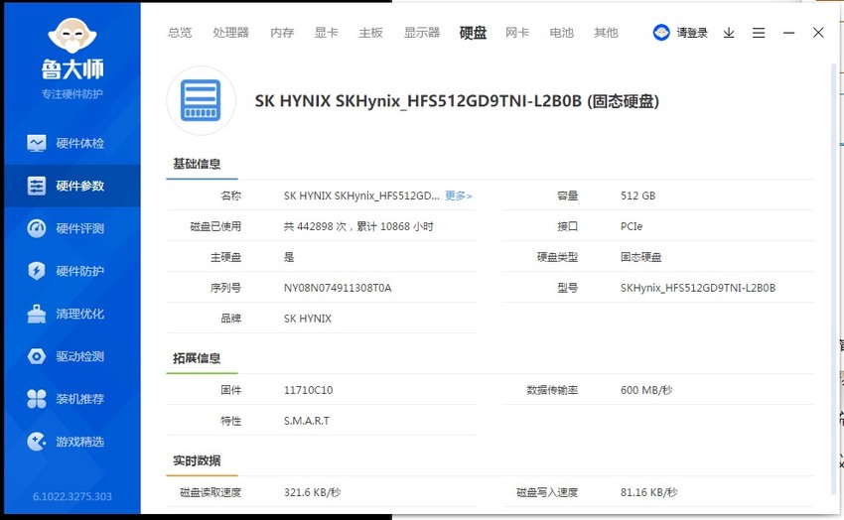This screenshot has width=844, height=520.
Task: Click firmware value 11710C10
Action: (x=308, y=390)
